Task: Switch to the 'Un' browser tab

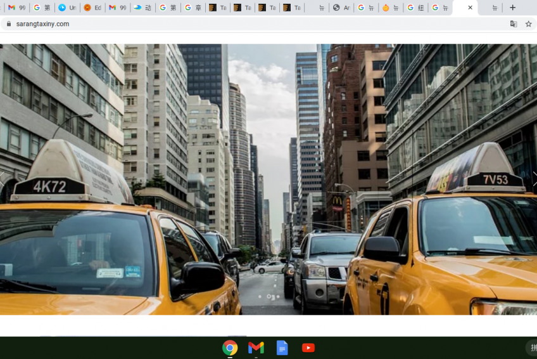Action: (x=67, y=8)
